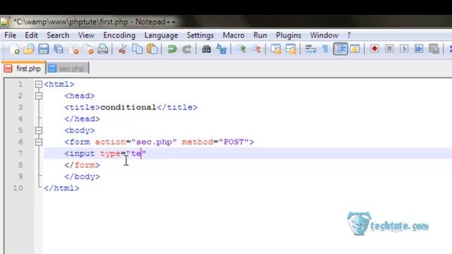Open the Search menu
The width and height of the screenshot is (452, 254).
coord(58,35)
